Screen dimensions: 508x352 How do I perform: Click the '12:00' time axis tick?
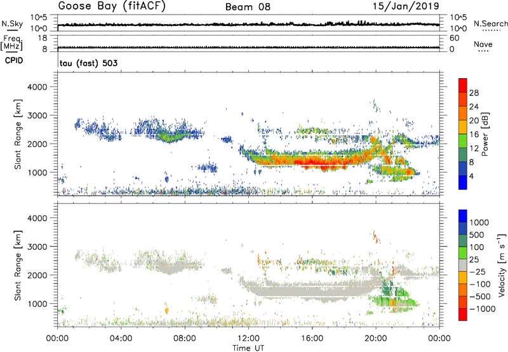pos(248,339)
